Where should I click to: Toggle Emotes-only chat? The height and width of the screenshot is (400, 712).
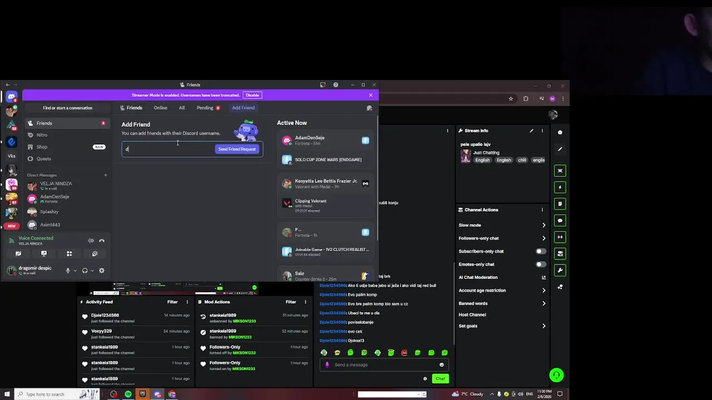540,264
